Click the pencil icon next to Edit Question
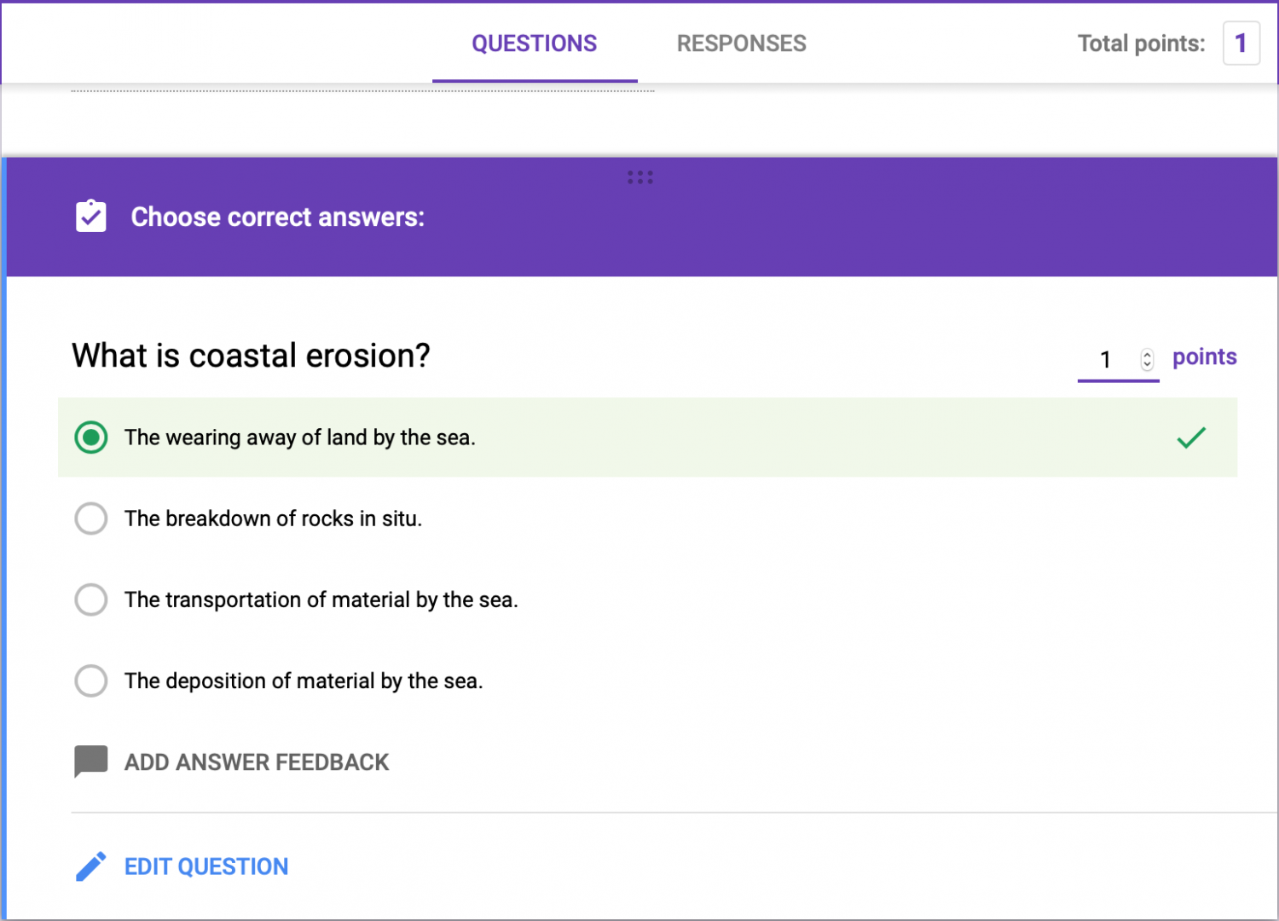This screenshot has width=1279, height=921. coord(91,866)
